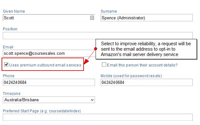Enable Email this person their account details
Viewport: 200px width, 125px height.
(x=104, y=65)
